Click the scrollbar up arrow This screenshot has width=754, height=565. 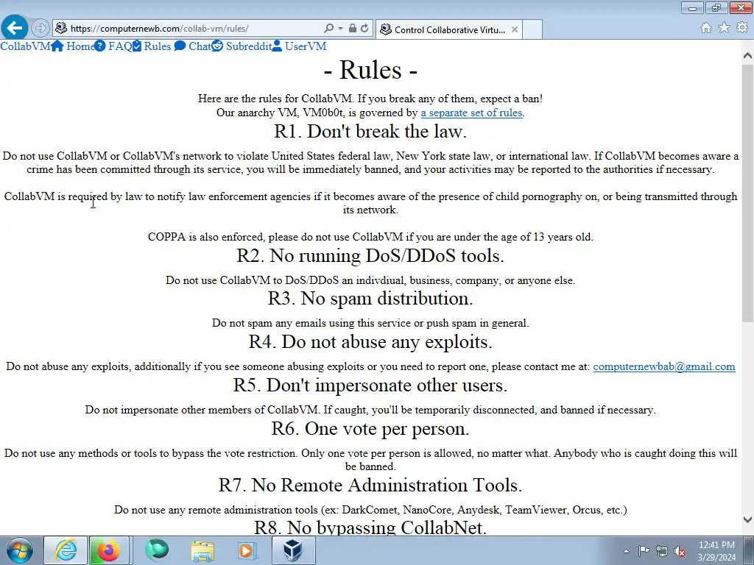[747, 56]
